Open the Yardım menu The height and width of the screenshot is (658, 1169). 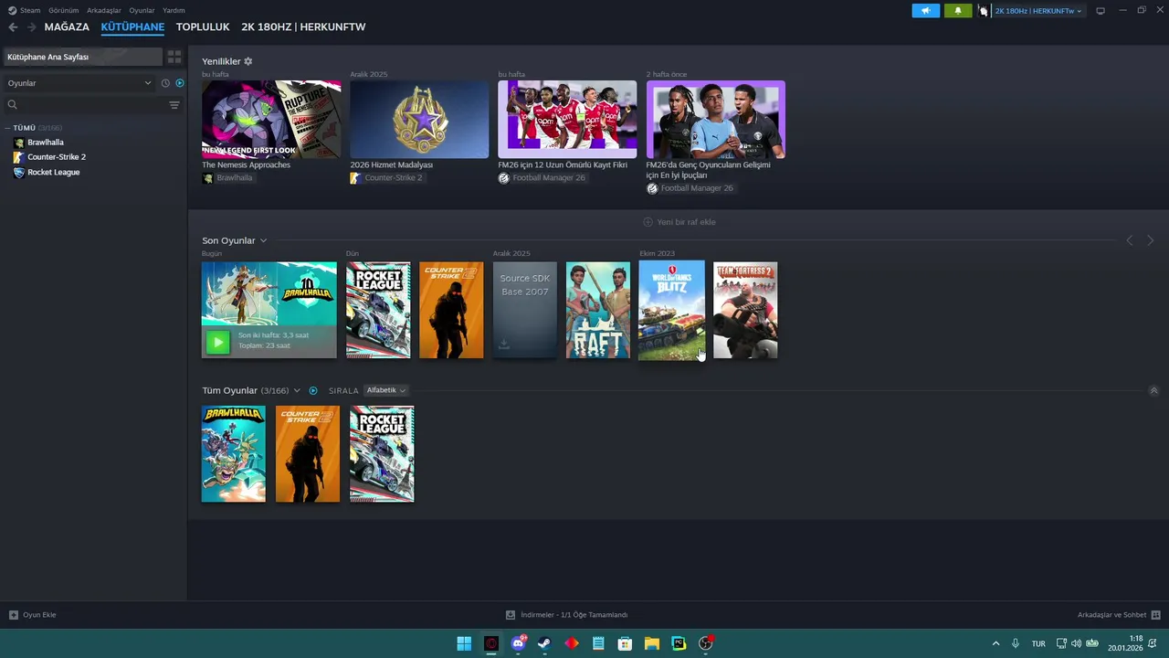click(174, 10)
